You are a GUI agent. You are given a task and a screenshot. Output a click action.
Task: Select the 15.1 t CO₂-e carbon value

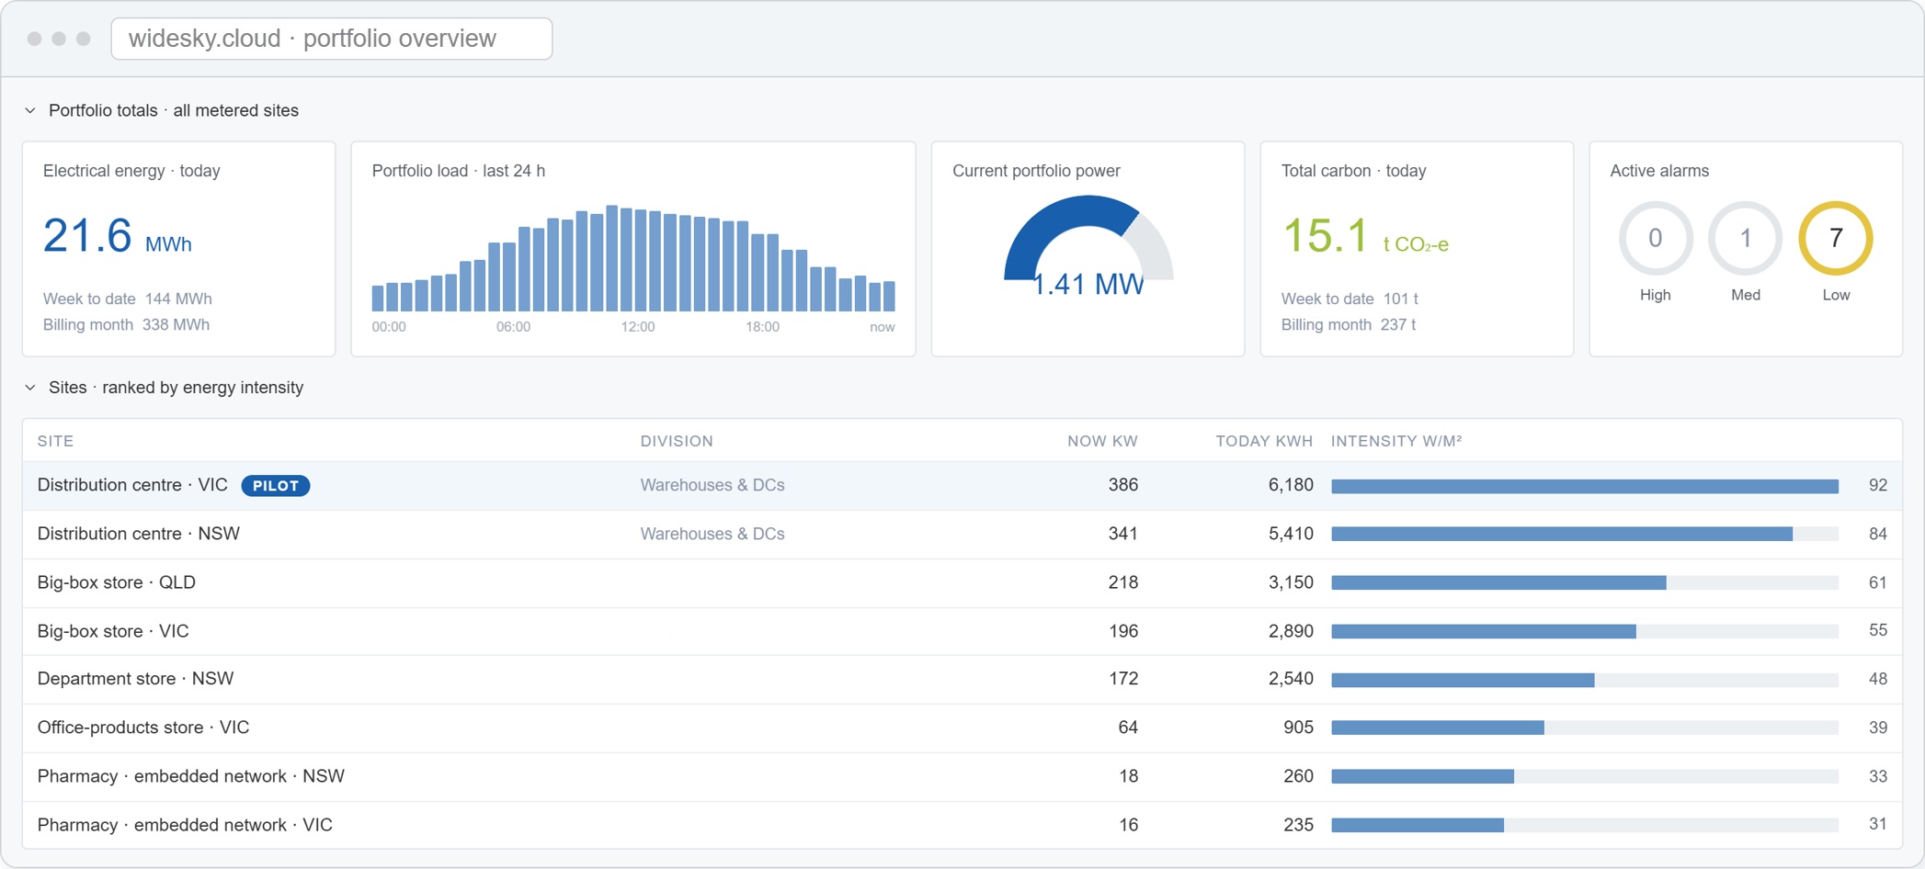(x=1365, y=236)
